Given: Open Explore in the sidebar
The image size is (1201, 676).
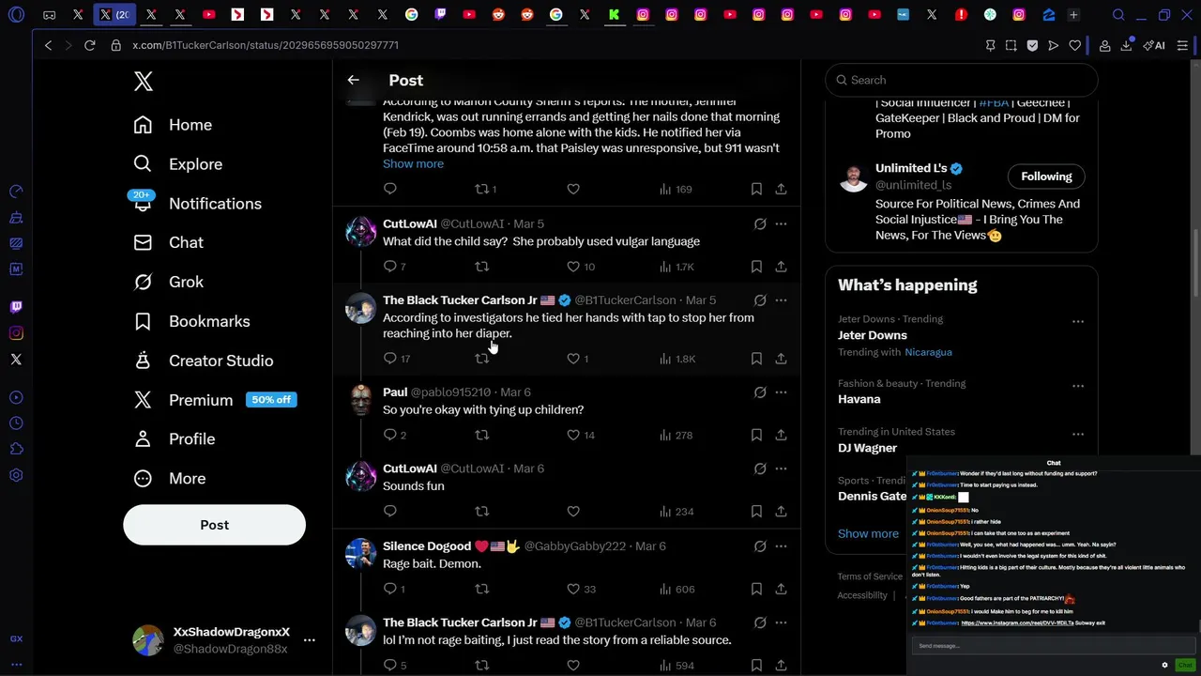Looking at the screenshot, I should [178, 164].
